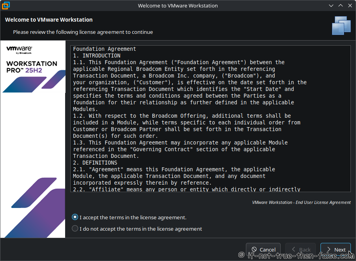Click the stacked windows installer icon in header
Viewport: 356px width, 261px height.
click(x=341, y=26)
